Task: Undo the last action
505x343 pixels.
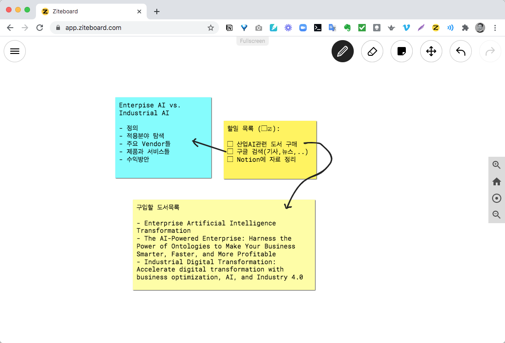Action: pyautogui.click(x=461, y=51)
